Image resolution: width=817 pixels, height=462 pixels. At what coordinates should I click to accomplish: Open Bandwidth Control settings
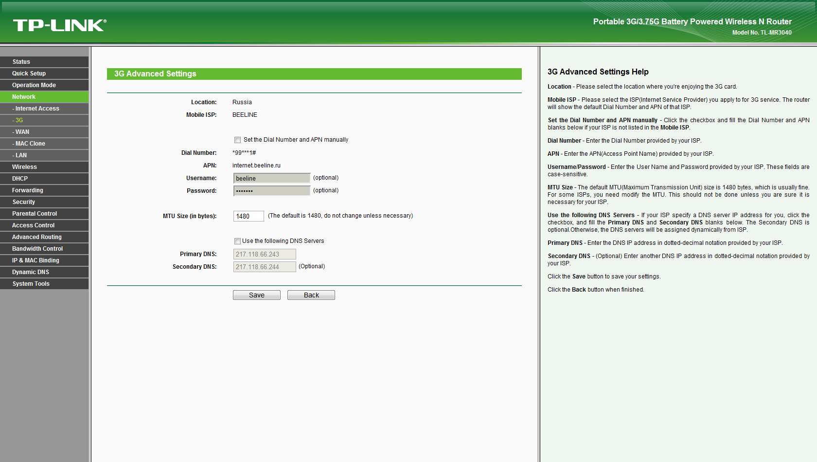[44, 249]
